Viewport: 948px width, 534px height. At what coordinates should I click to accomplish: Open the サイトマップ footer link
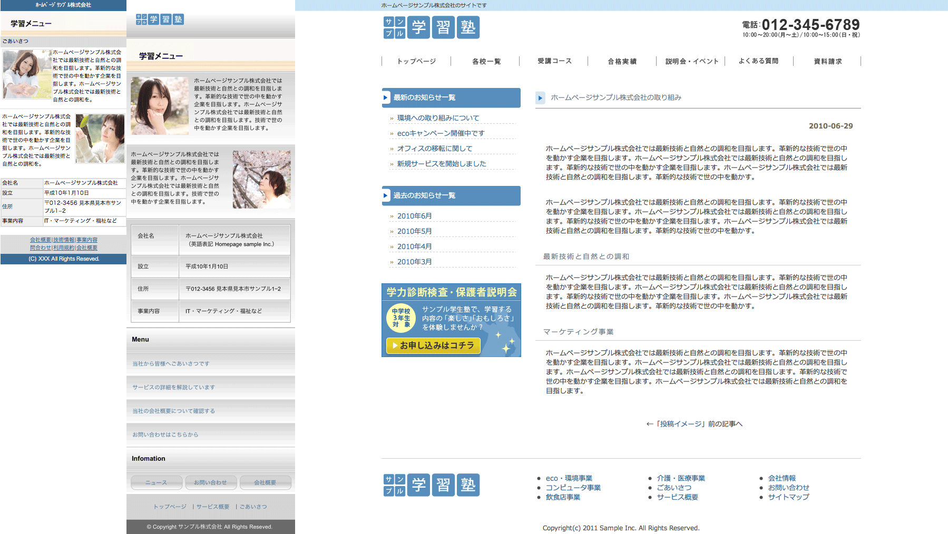[788, 497]
